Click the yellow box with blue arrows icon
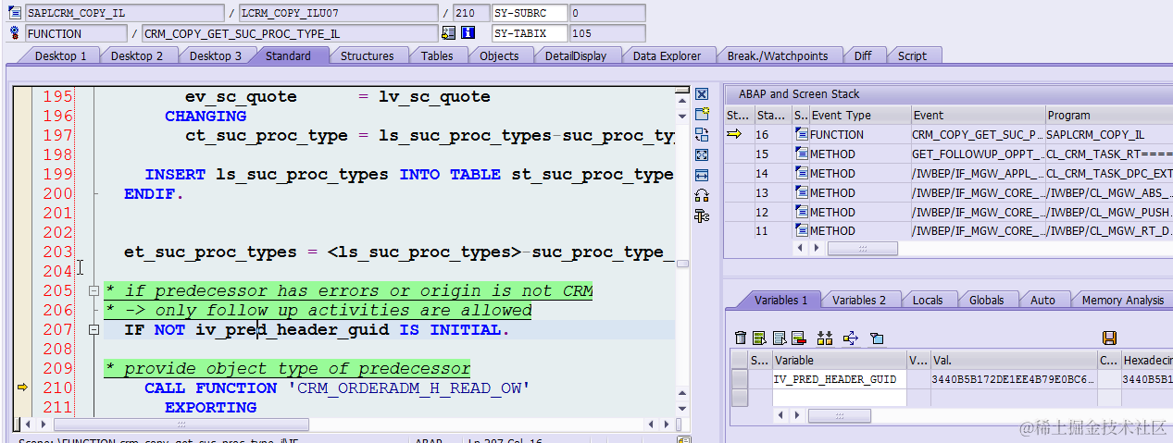 (x=852, y=338)
